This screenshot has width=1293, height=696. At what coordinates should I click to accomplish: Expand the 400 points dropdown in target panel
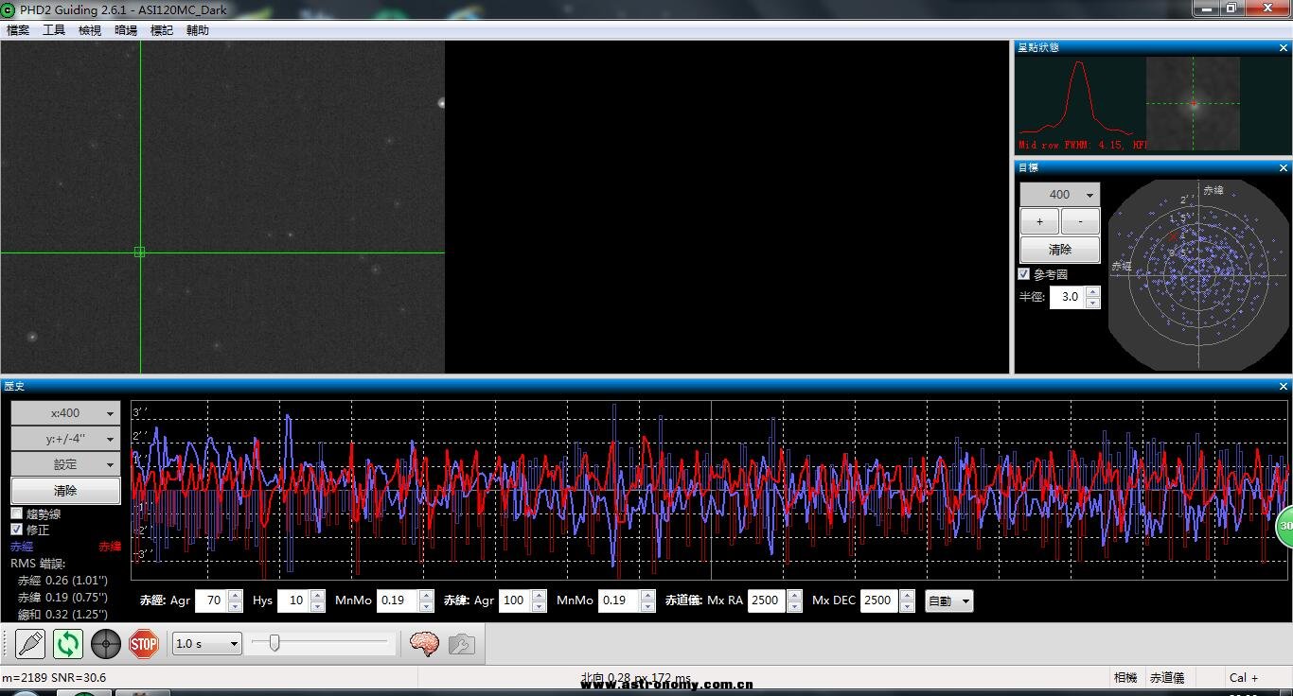point(1060,194)
